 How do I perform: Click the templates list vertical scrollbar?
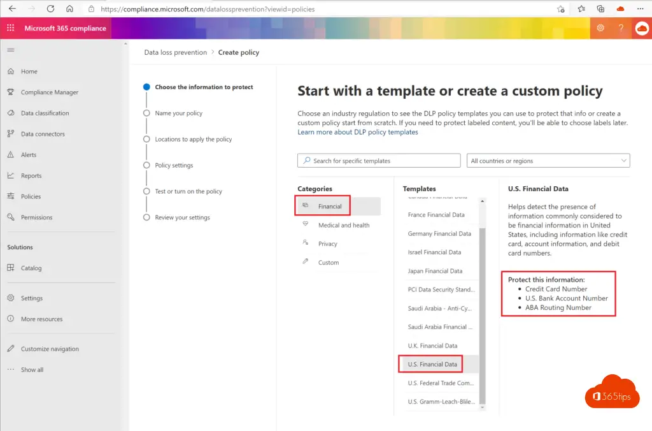(482, 306)
